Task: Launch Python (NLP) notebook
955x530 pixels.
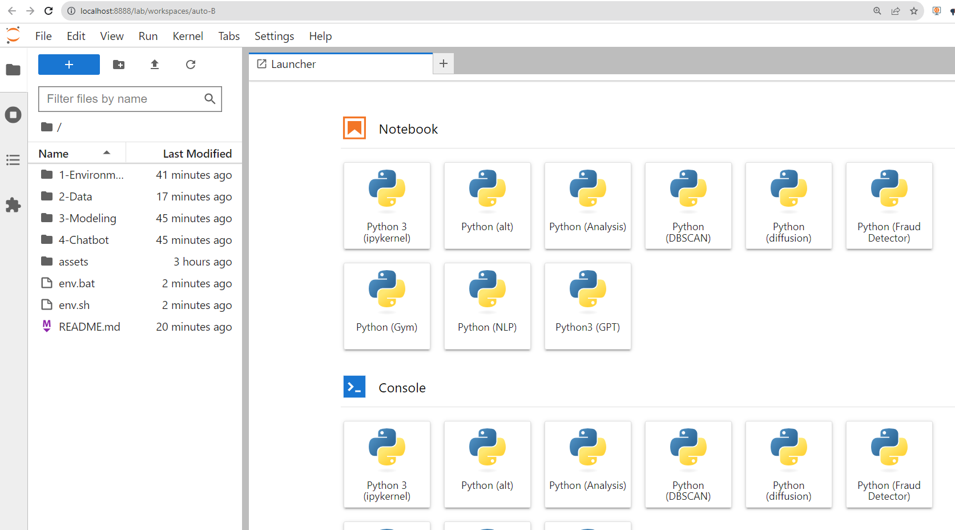Action: pyautogui.click(x=487, y=306)
